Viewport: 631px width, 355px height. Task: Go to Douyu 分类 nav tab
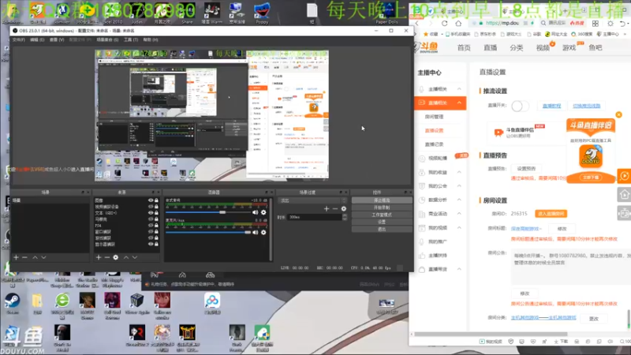click(x=517, y=48)
